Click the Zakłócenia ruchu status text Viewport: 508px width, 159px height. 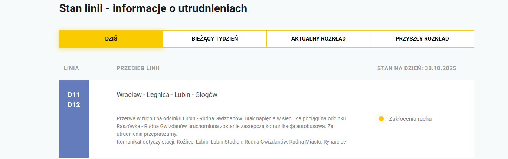410,119
